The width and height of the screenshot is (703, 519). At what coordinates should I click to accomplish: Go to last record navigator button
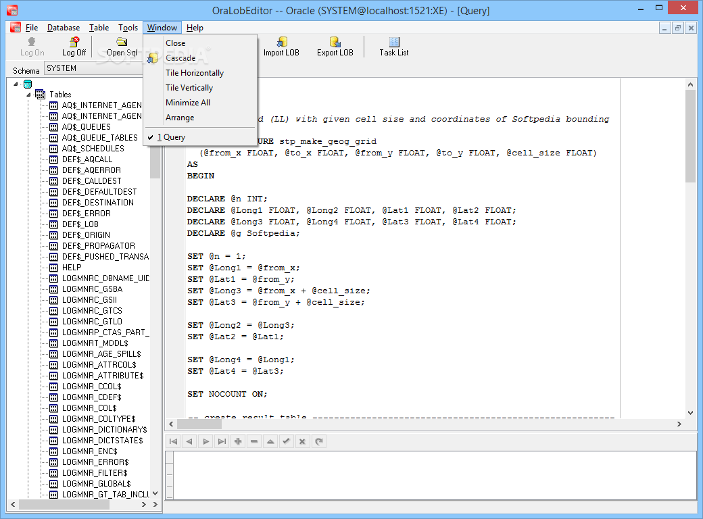[222, 441]
